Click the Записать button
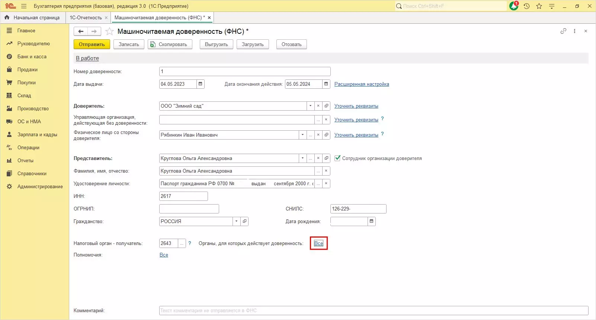Screen dimensions: 596x320 (x=129, y=44)
